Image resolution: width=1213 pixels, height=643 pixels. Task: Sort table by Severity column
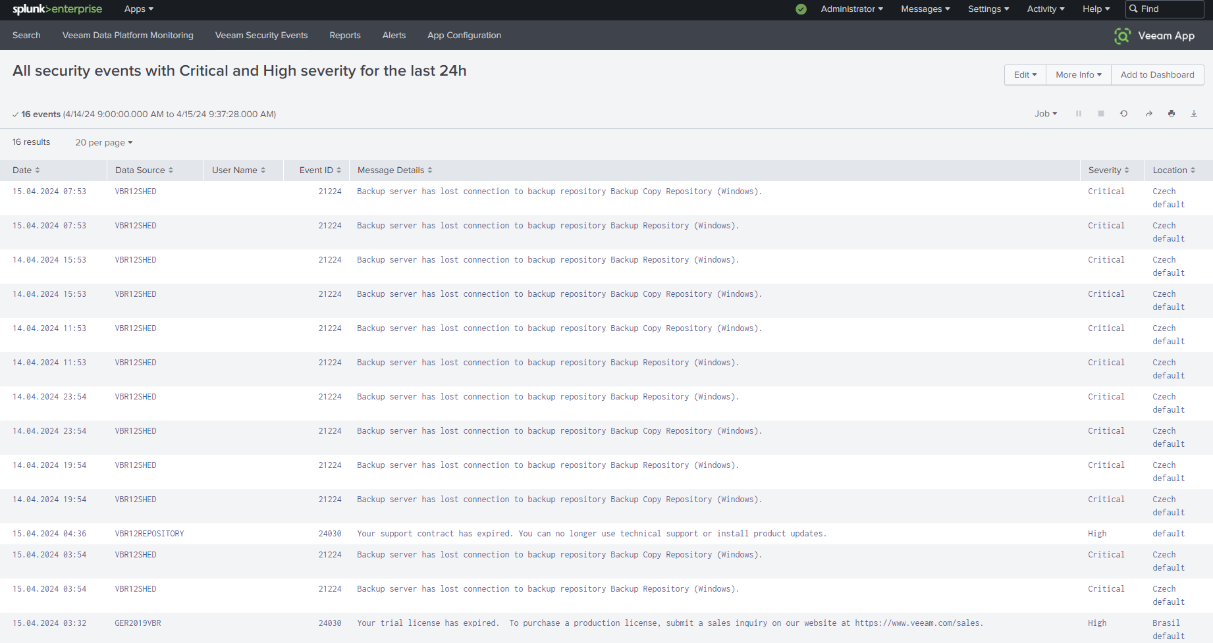pyautogui.click(x=1109, y=170)
